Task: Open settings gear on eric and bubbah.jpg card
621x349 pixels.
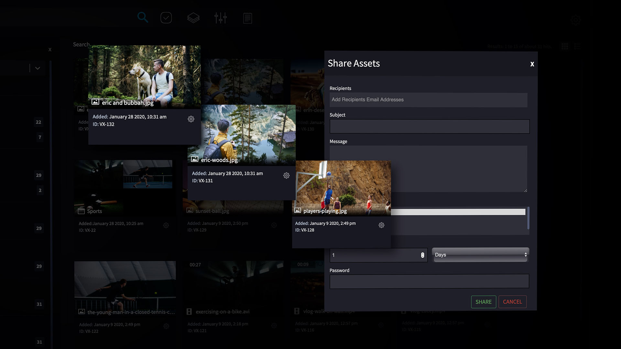Action: pyautogui.click(x=191, y=119)
